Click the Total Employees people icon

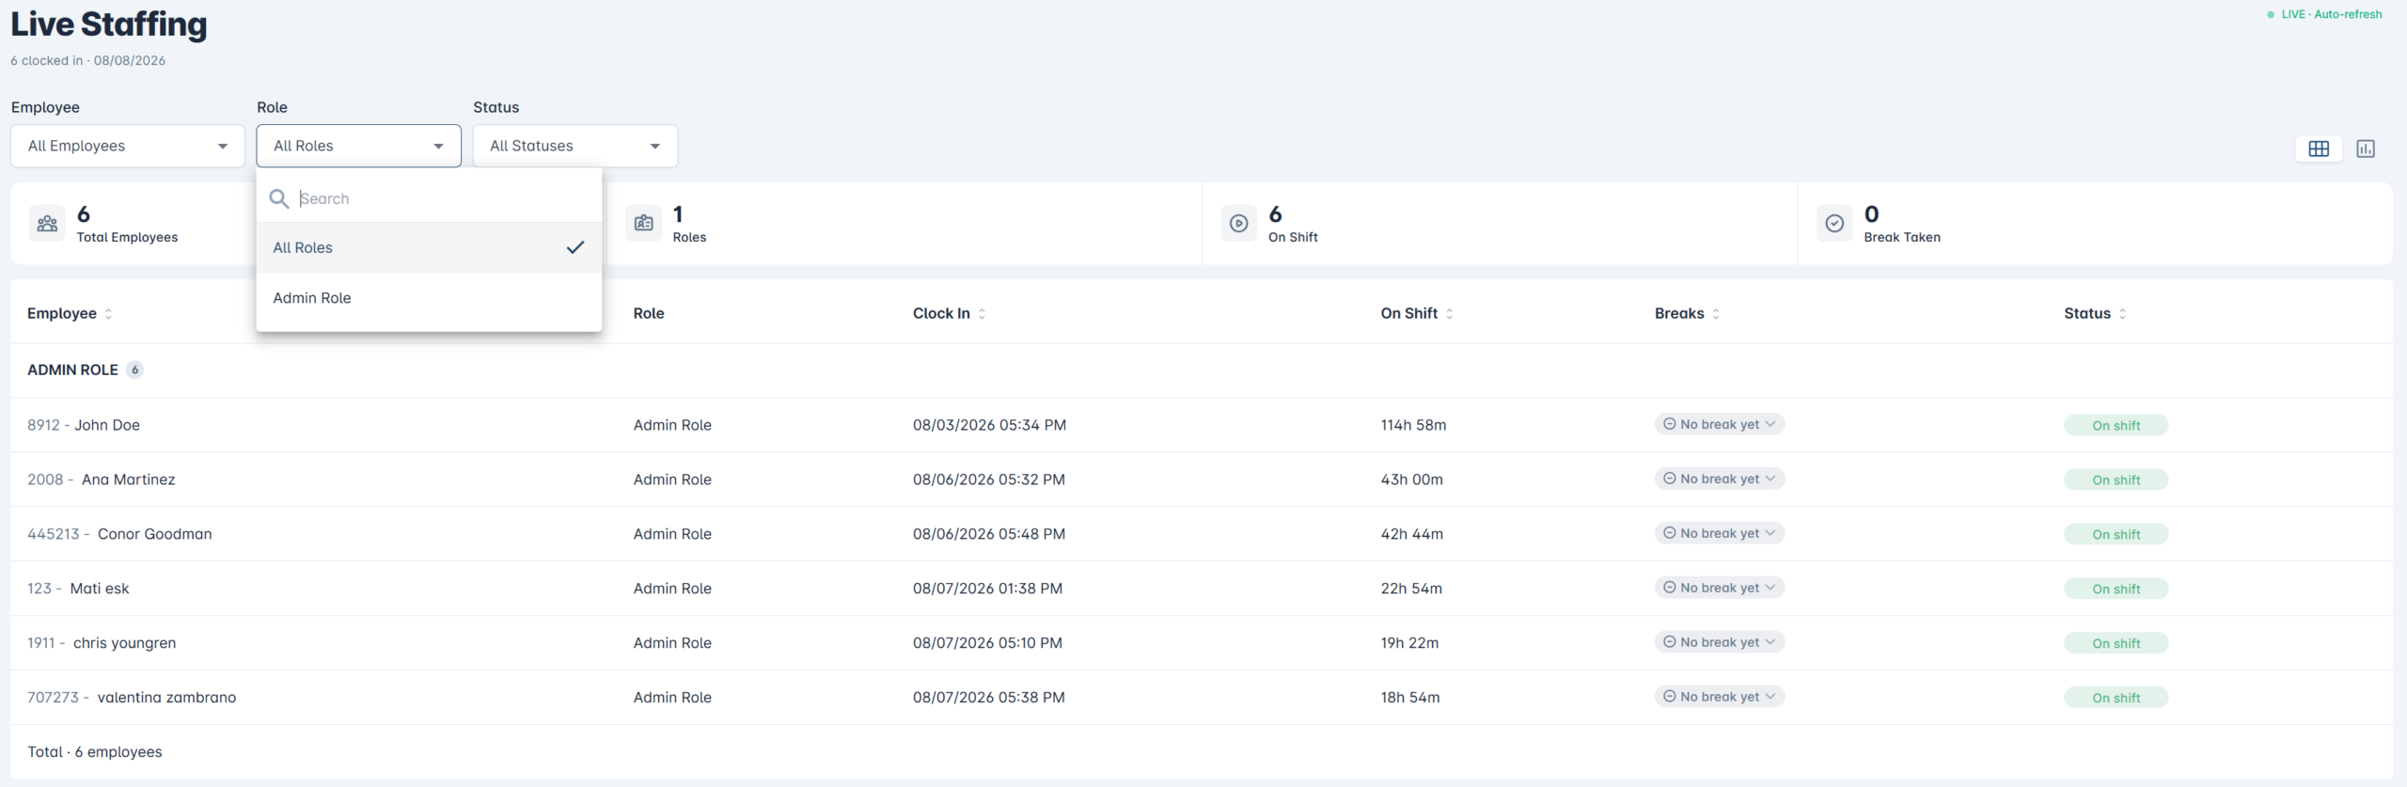click(47, 224)
